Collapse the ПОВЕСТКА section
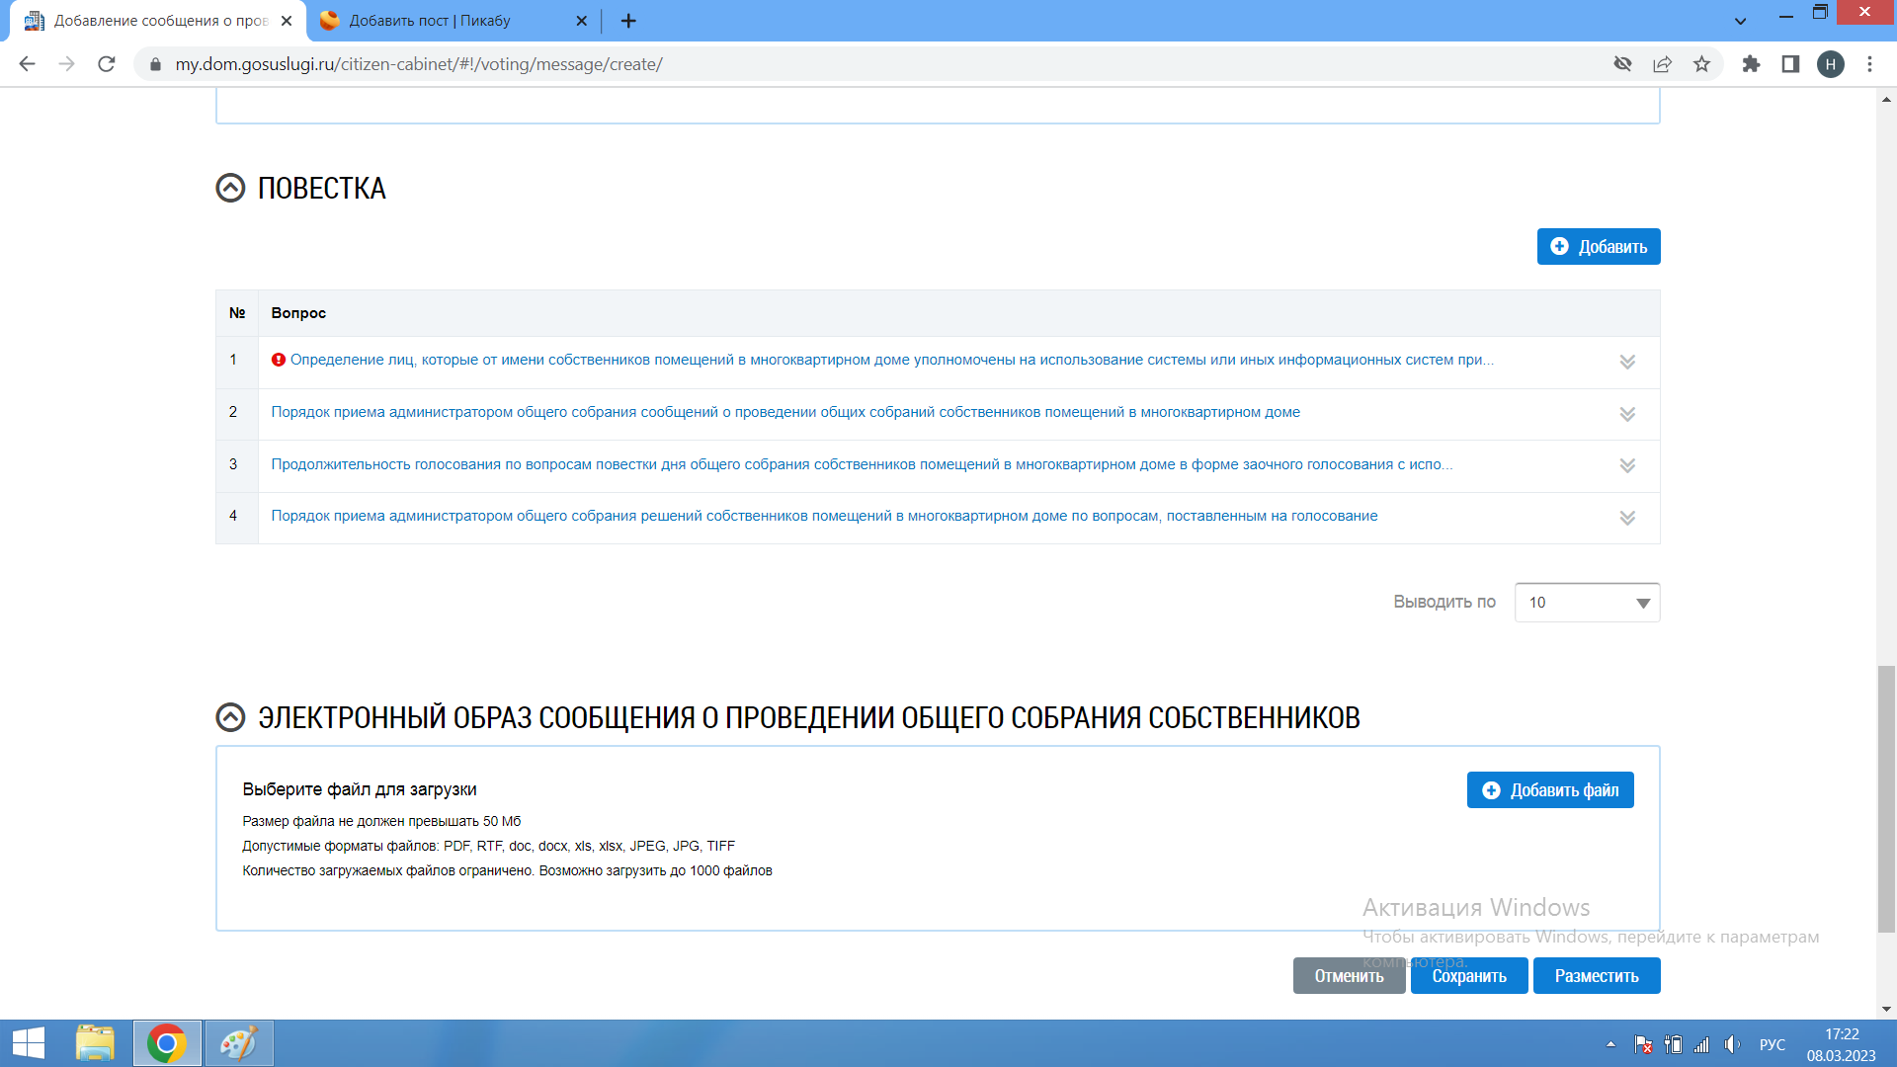1897x1067 pixels. 230,188
